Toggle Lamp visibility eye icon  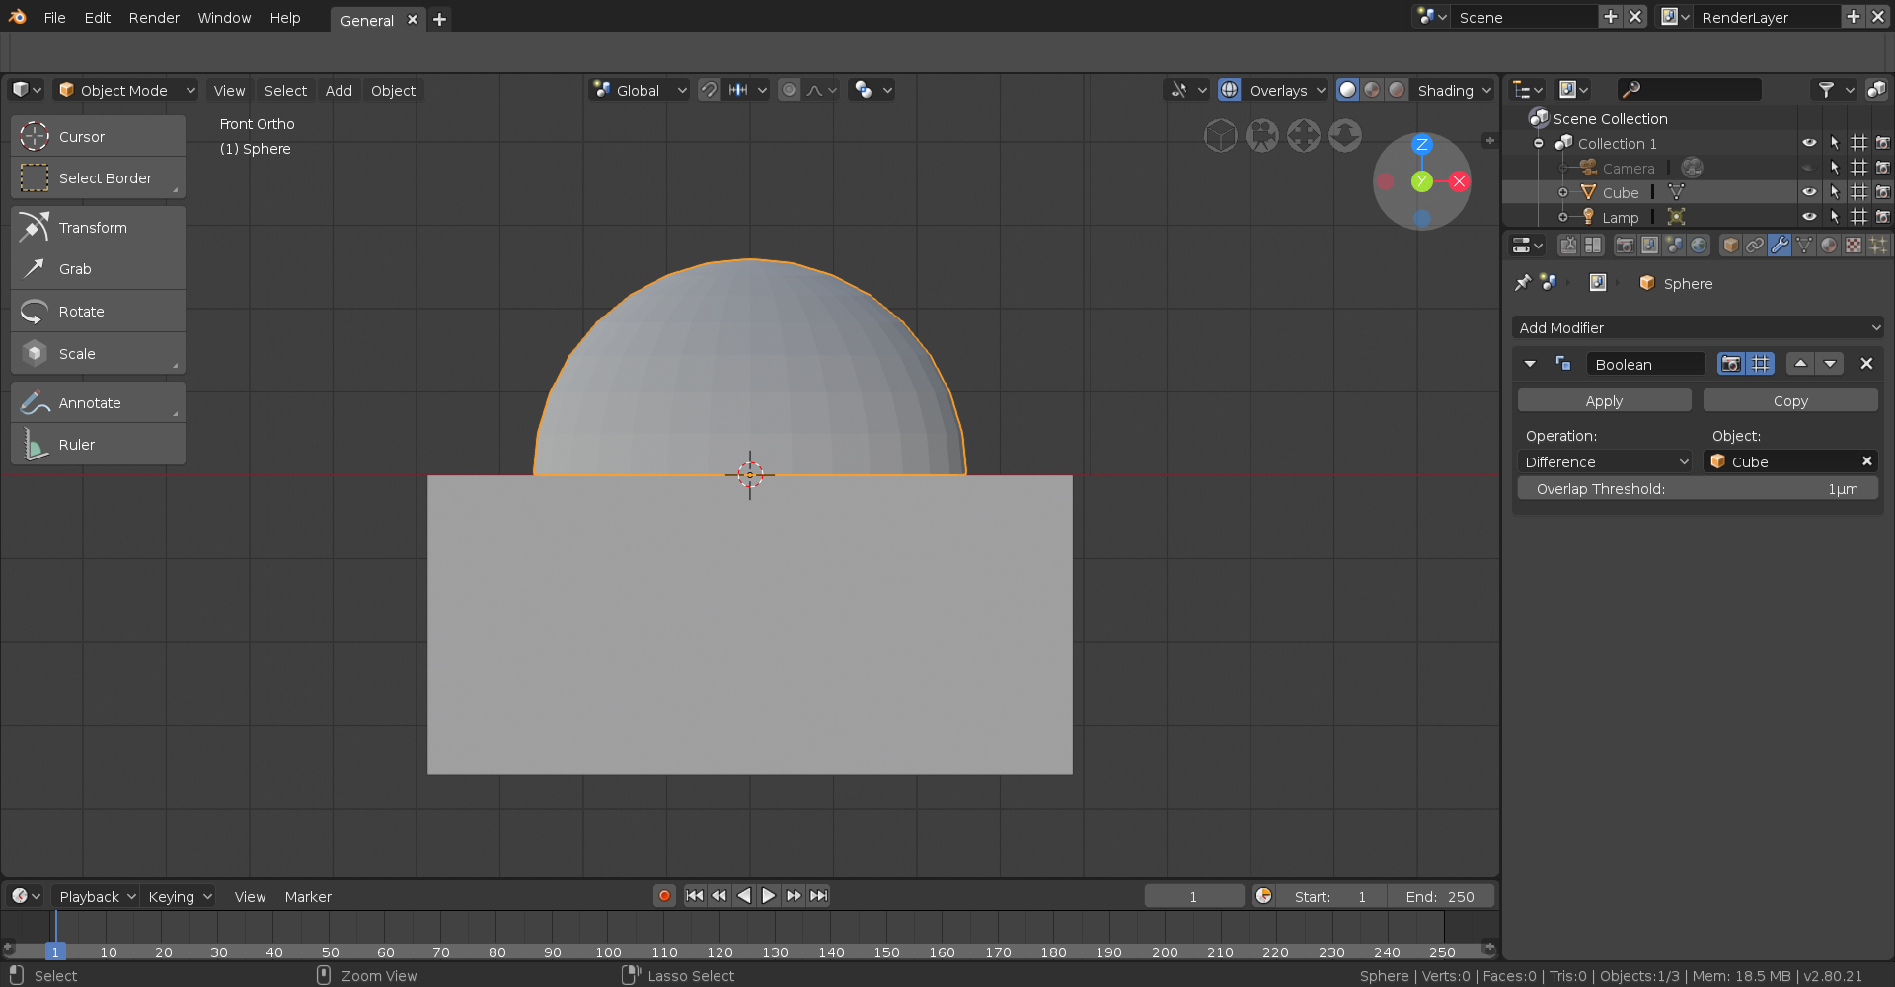pyautogui.click(x=1809, y=217)
